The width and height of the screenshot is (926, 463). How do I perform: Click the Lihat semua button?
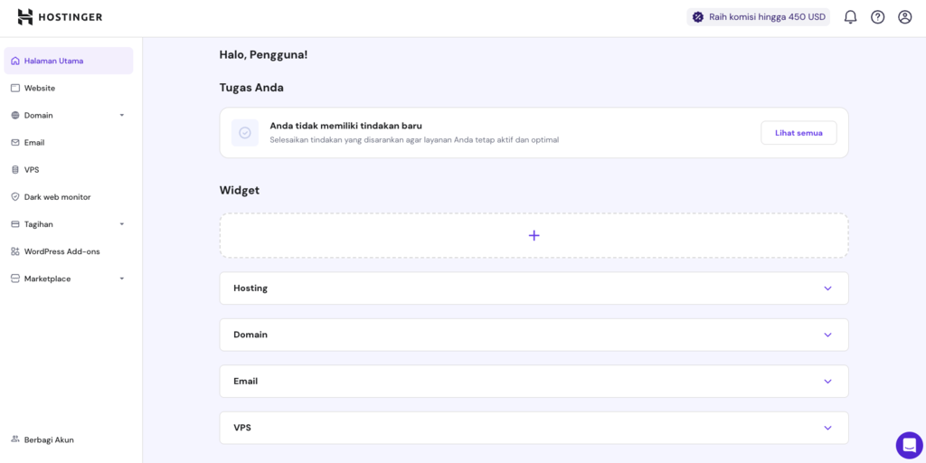798,133
